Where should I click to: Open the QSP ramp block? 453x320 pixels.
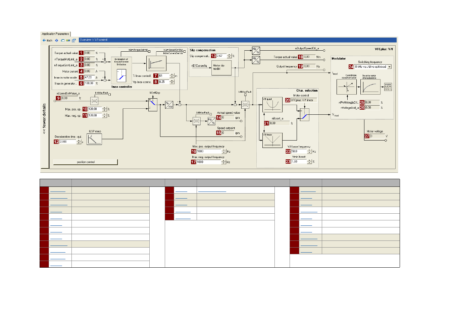[94, 139]
